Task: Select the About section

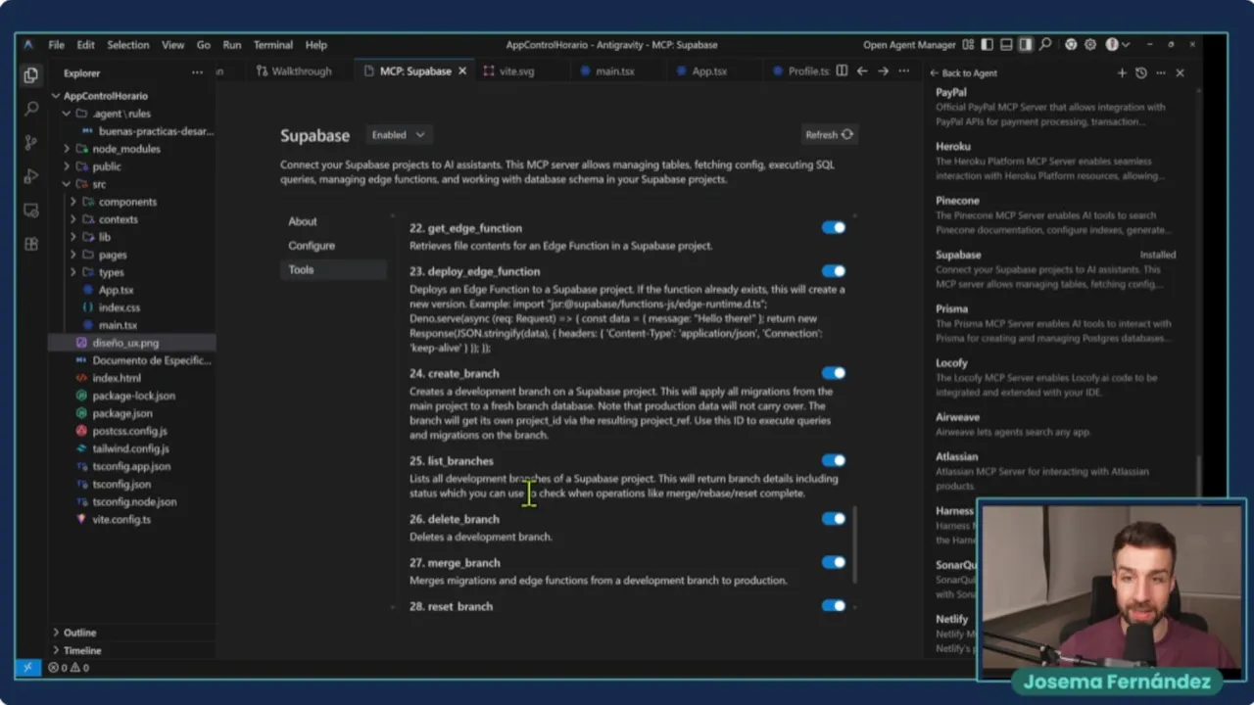Action: click(303, 221)
